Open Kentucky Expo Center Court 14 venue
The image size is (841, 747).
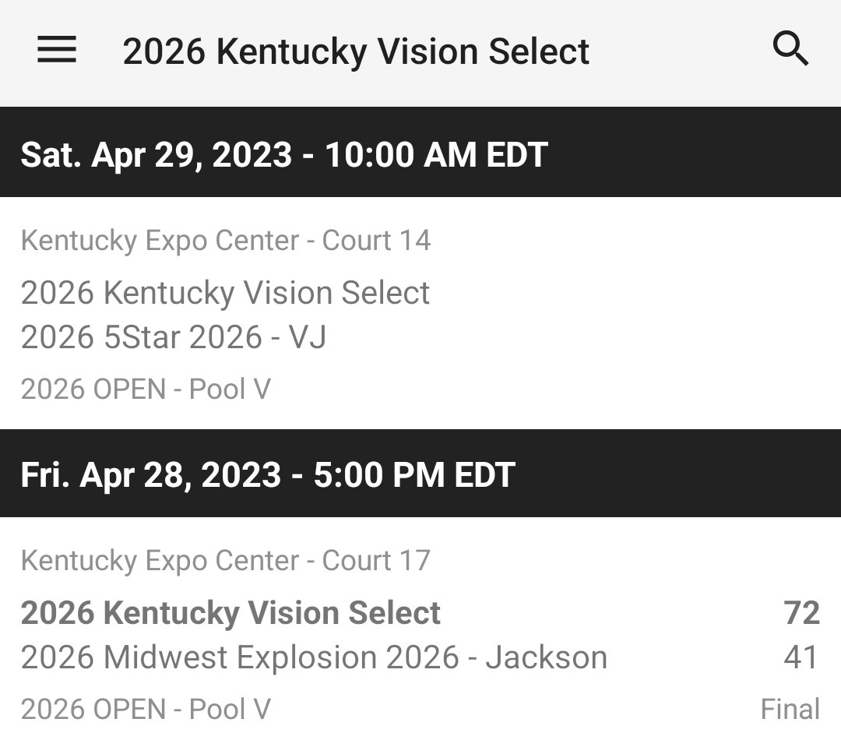[x=225, y=240]
